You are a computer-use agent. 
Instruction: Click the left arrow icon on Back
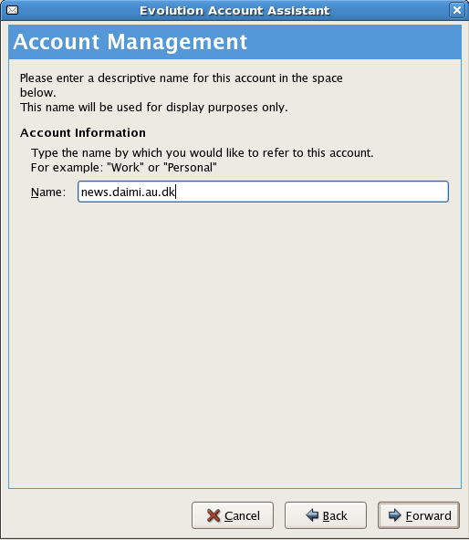312,515
